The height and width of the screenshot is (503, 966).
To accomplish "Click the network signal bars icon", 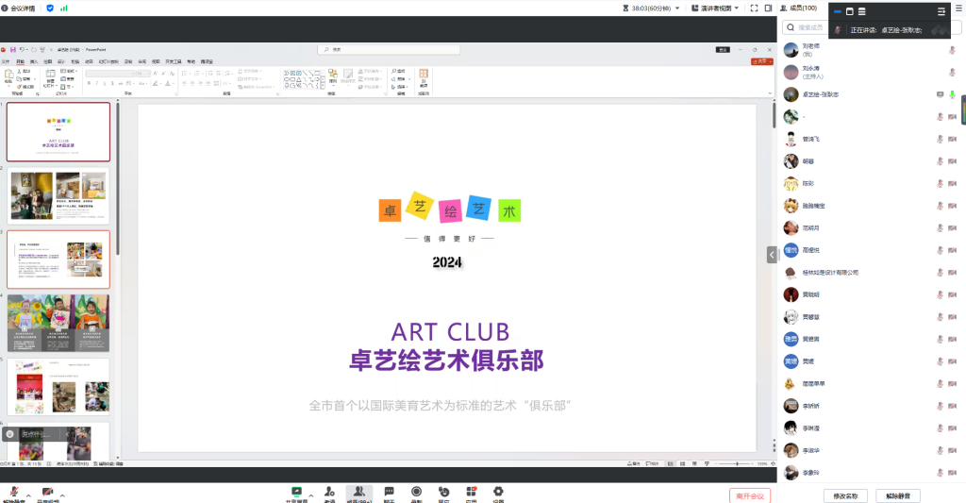I will pos(64,8).
